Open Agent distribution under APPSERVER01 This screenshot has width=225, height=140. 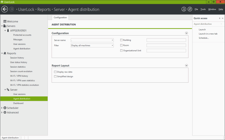pyautogui.click(x=22, y=49)
